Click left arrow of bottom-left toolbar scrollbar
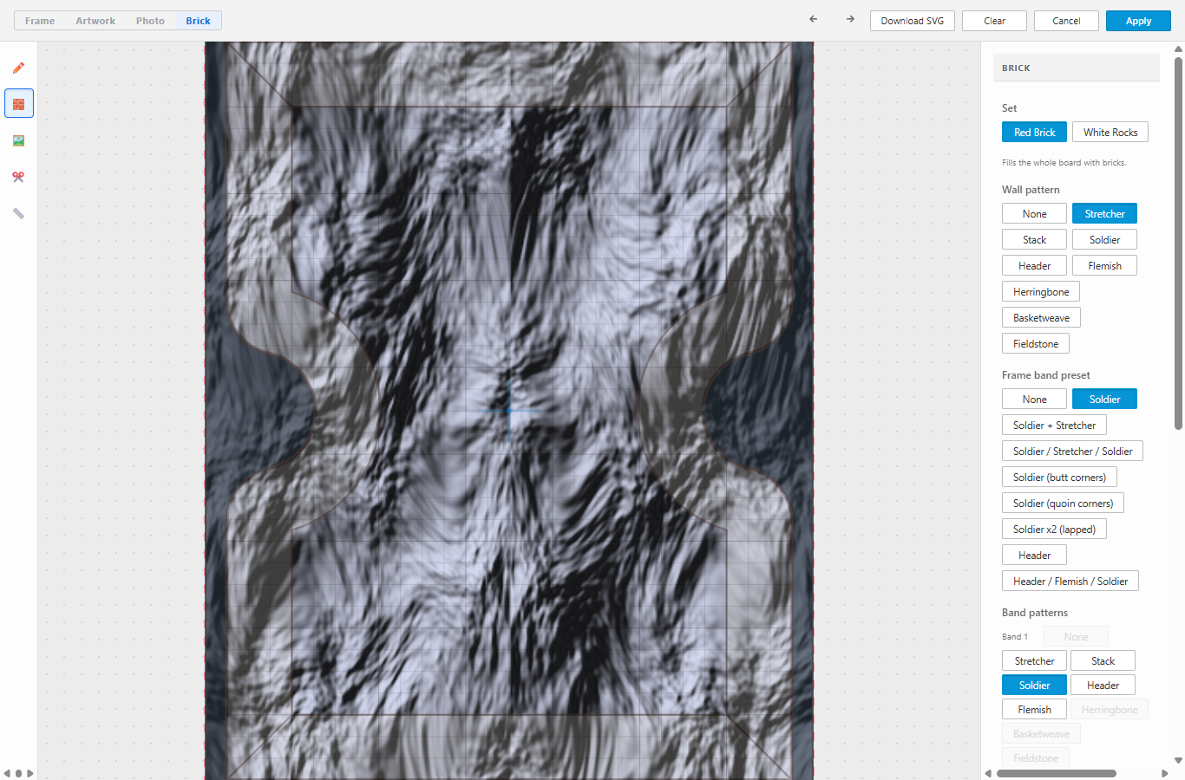1185x780 pixels. 7,773
